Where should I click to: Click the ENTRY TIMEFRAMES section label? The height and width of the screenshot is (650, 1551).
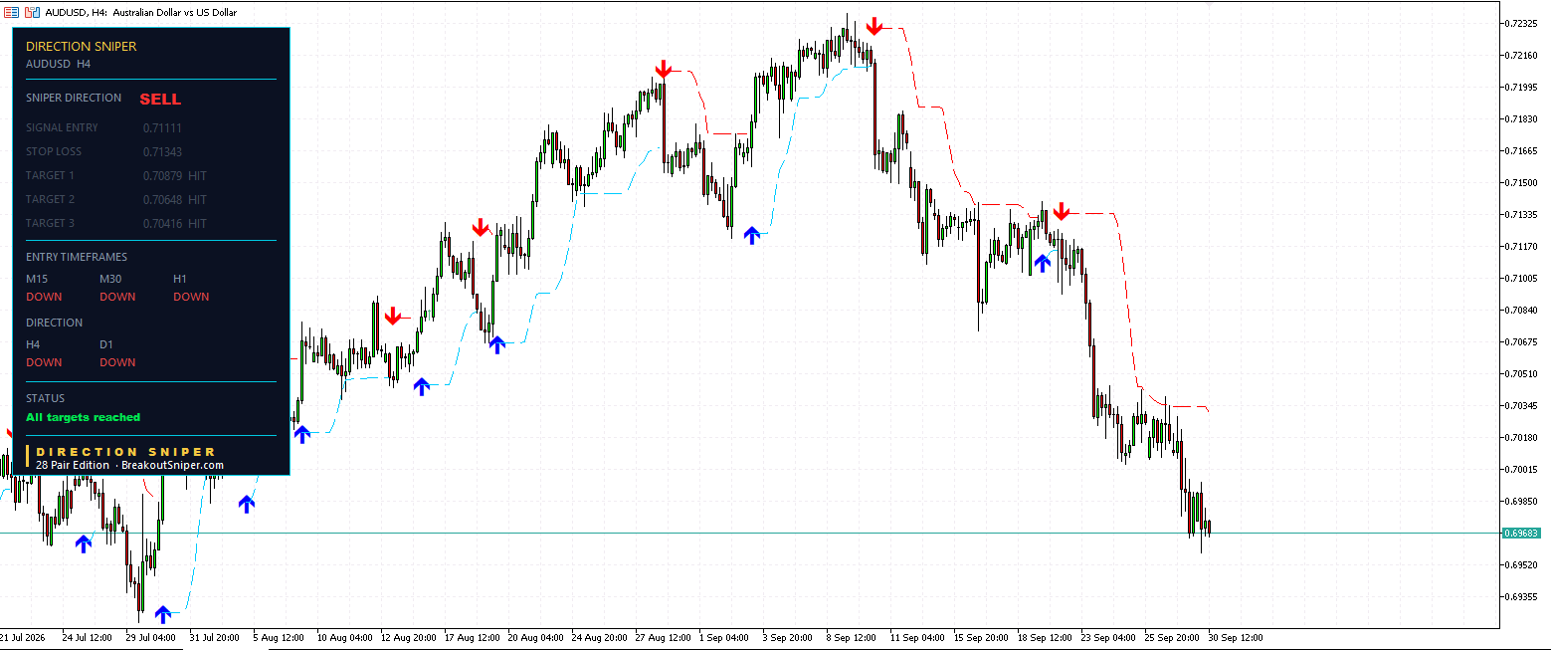click(x=77, y=257)
